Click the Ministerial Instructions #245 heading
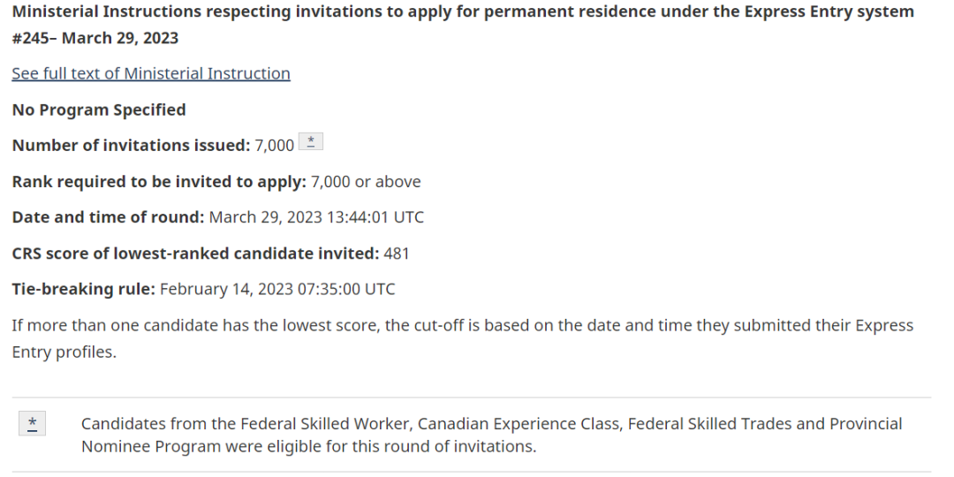Image resolution: width=954 pixels, height=477 pixels. 463,25
